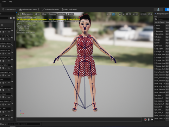Click Activate Cloth Paint

[51, 10]
